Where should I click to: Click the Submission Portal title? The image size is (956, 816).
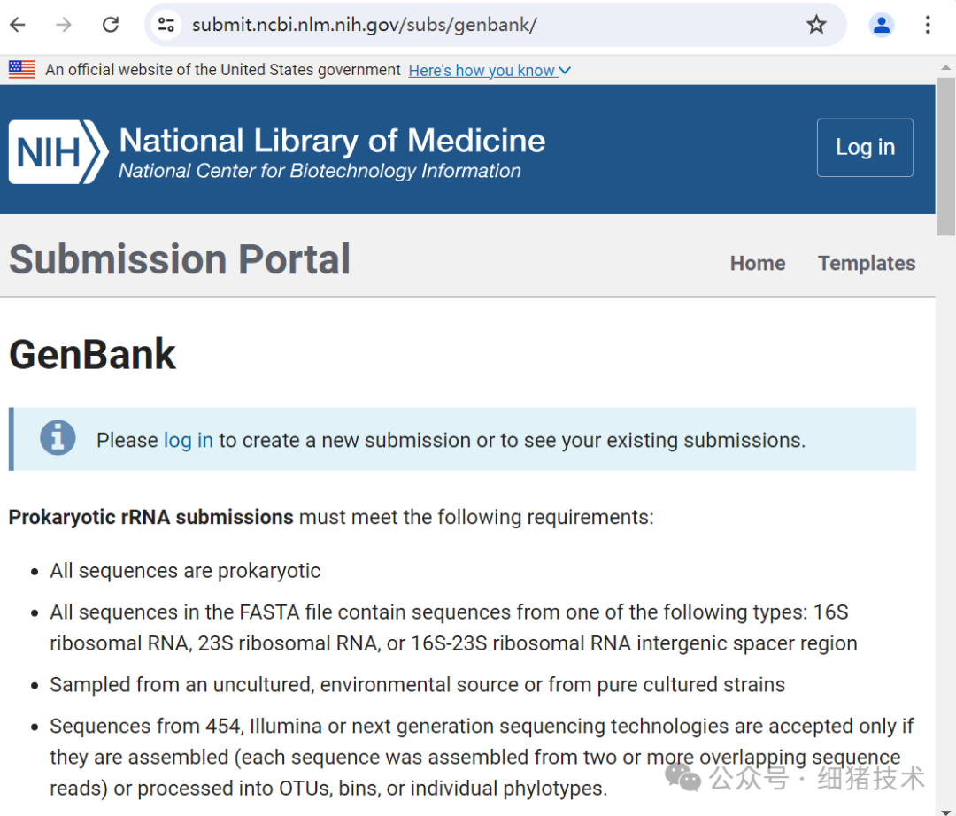point(180,259)
